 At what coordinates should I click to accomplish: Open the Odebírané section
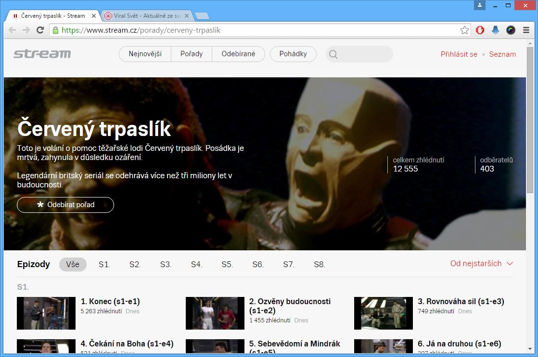(239, 54)
